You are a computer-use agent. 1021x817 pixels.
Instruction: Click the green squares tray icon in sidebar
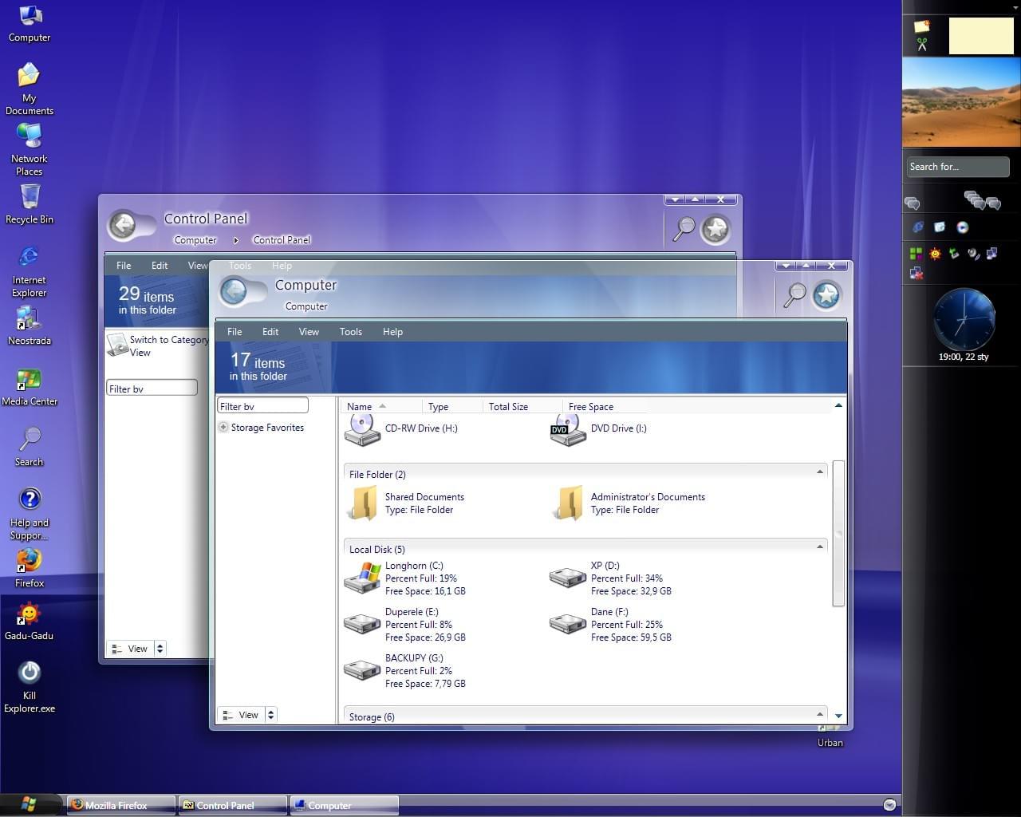point(916,254)
